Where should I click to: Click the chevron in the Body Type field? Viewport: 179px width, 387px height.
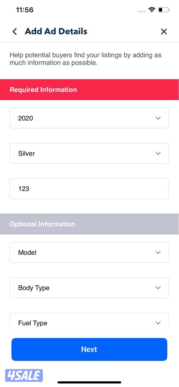click(158, 288)
